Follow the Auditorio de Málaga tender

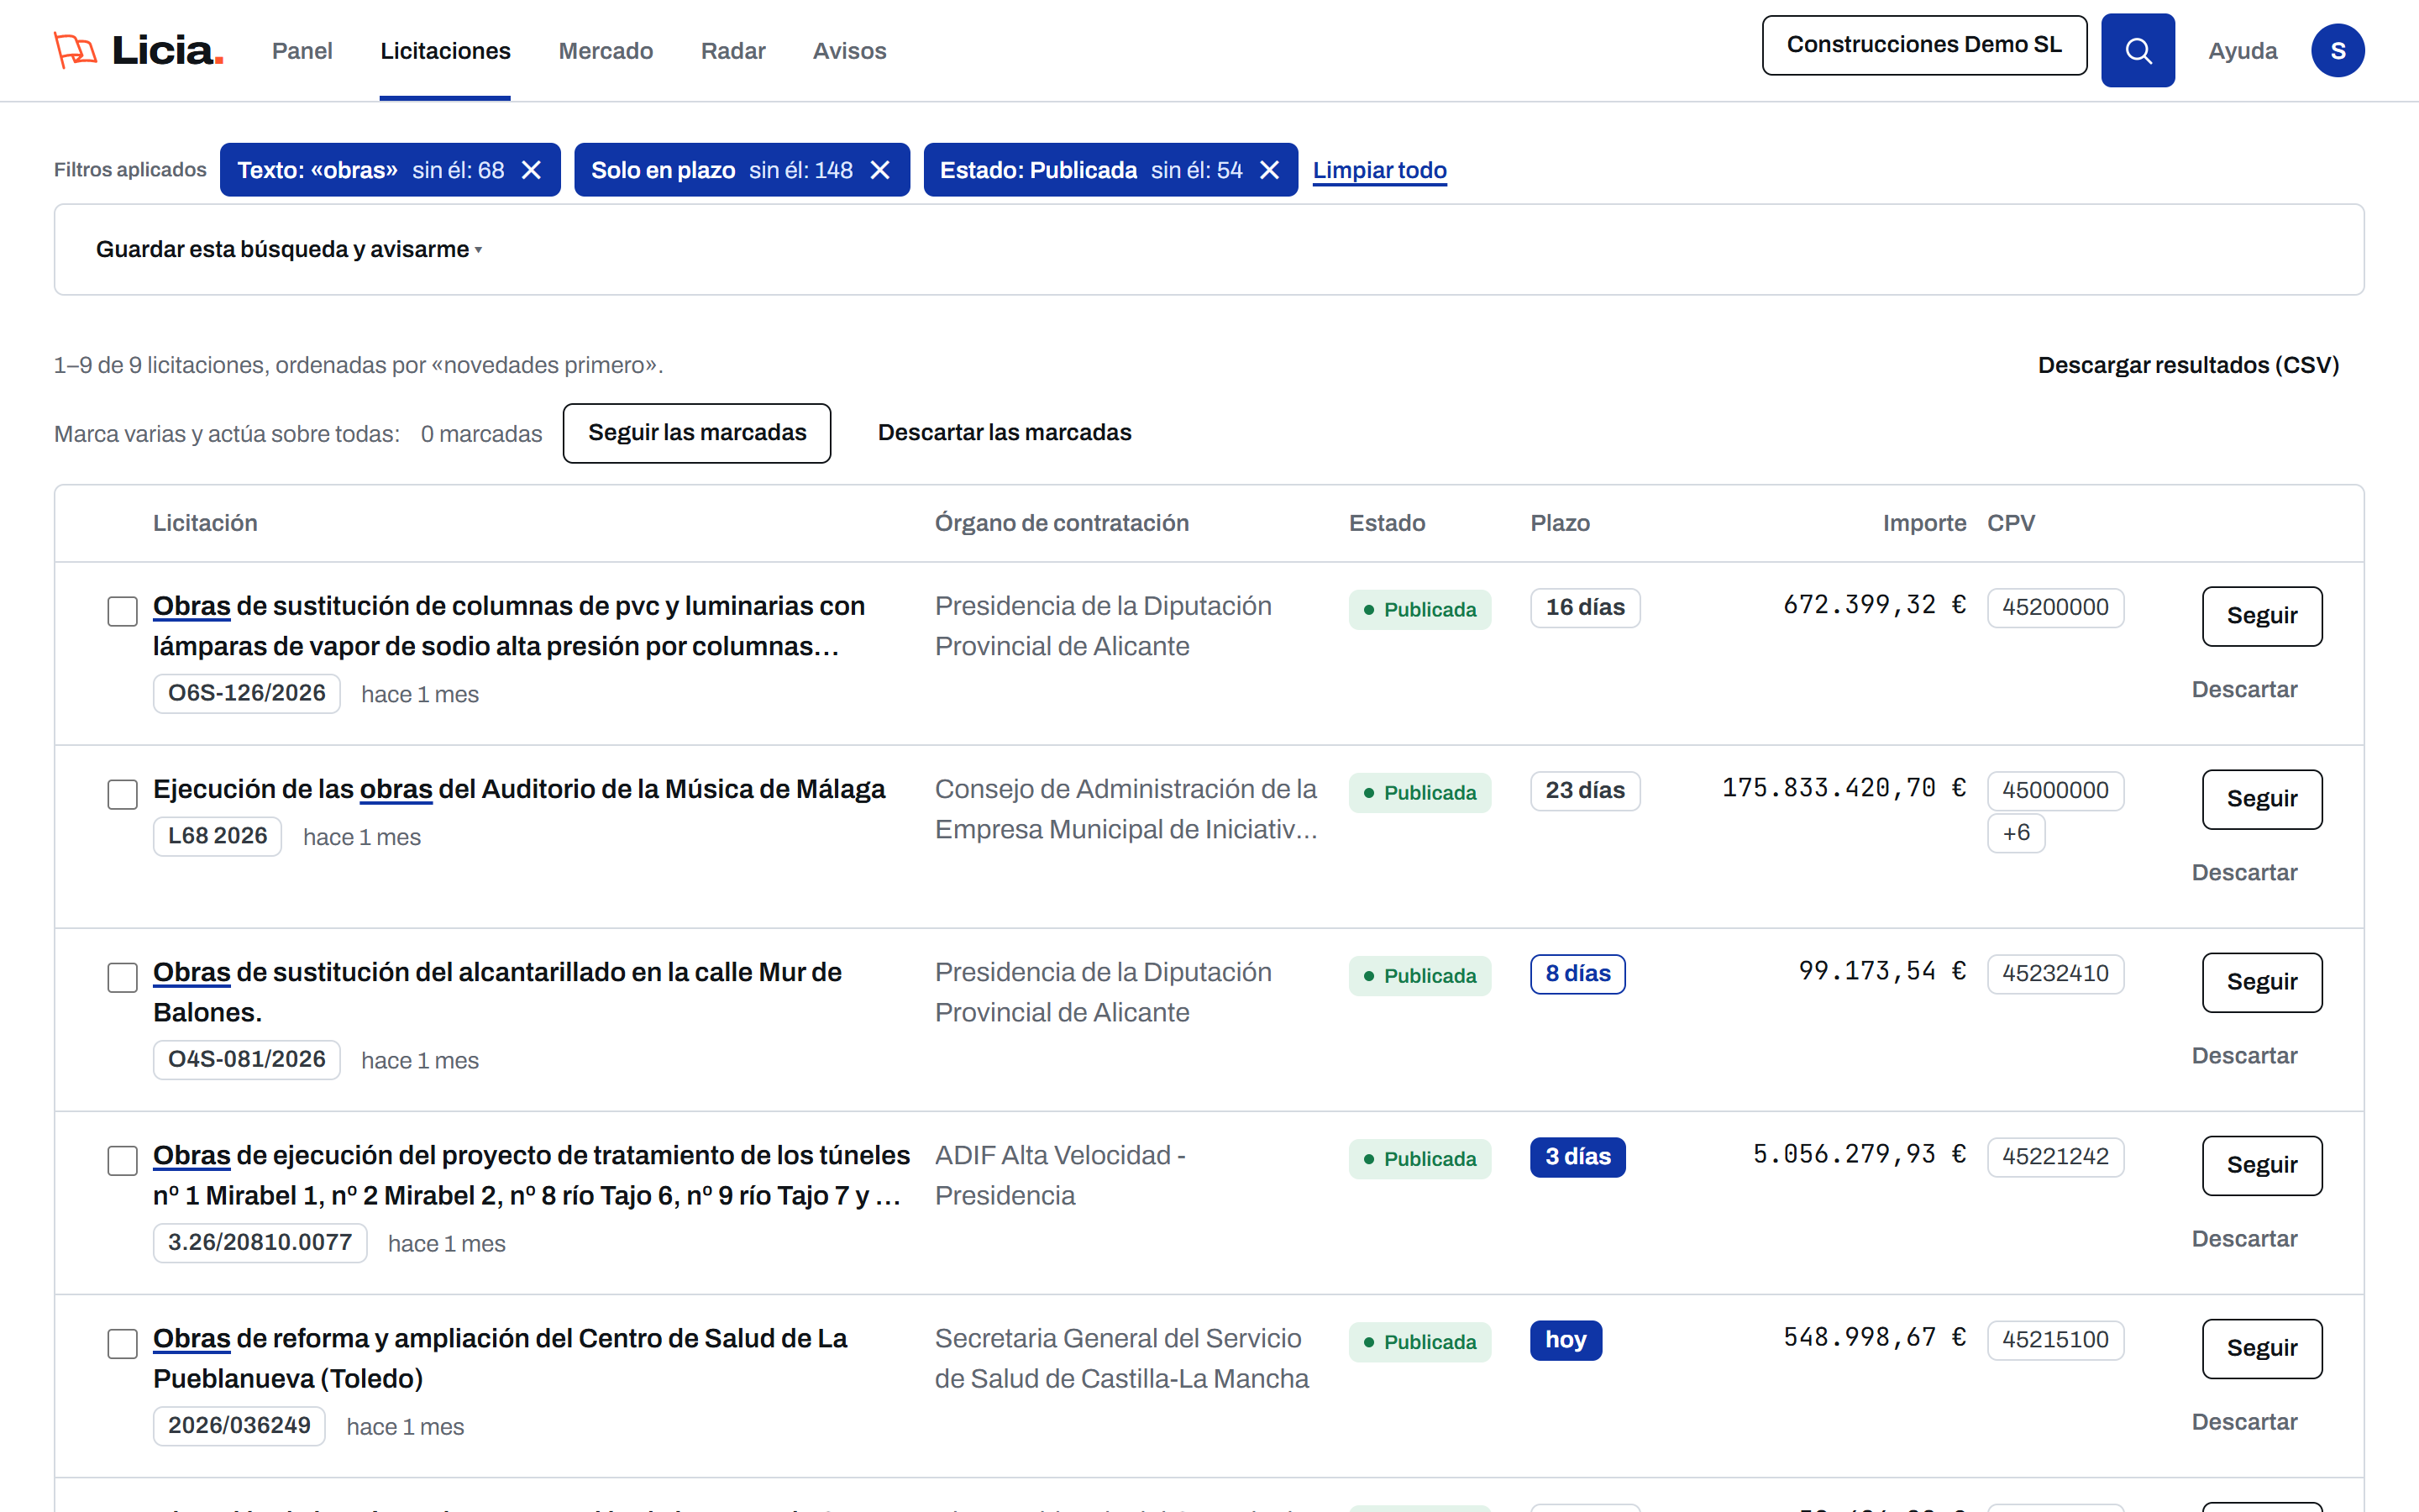pyautogui.click(x=2262, y=799)
